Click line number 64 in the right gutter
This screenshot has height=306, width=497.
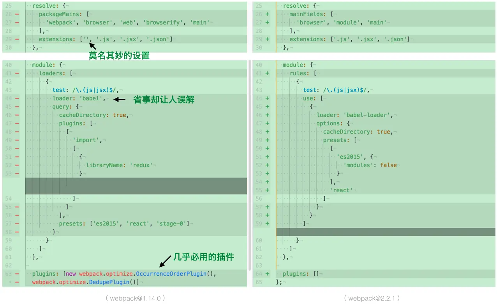click(x=259, y=274)
